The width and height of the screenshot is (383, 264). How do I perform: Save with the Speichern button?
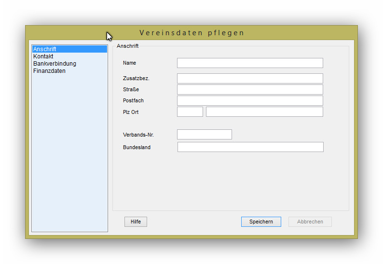tap(261, 222)
